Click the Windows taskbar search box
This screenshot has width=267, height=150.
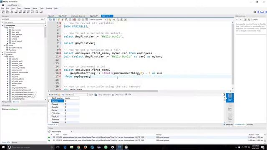coord(30,147)
